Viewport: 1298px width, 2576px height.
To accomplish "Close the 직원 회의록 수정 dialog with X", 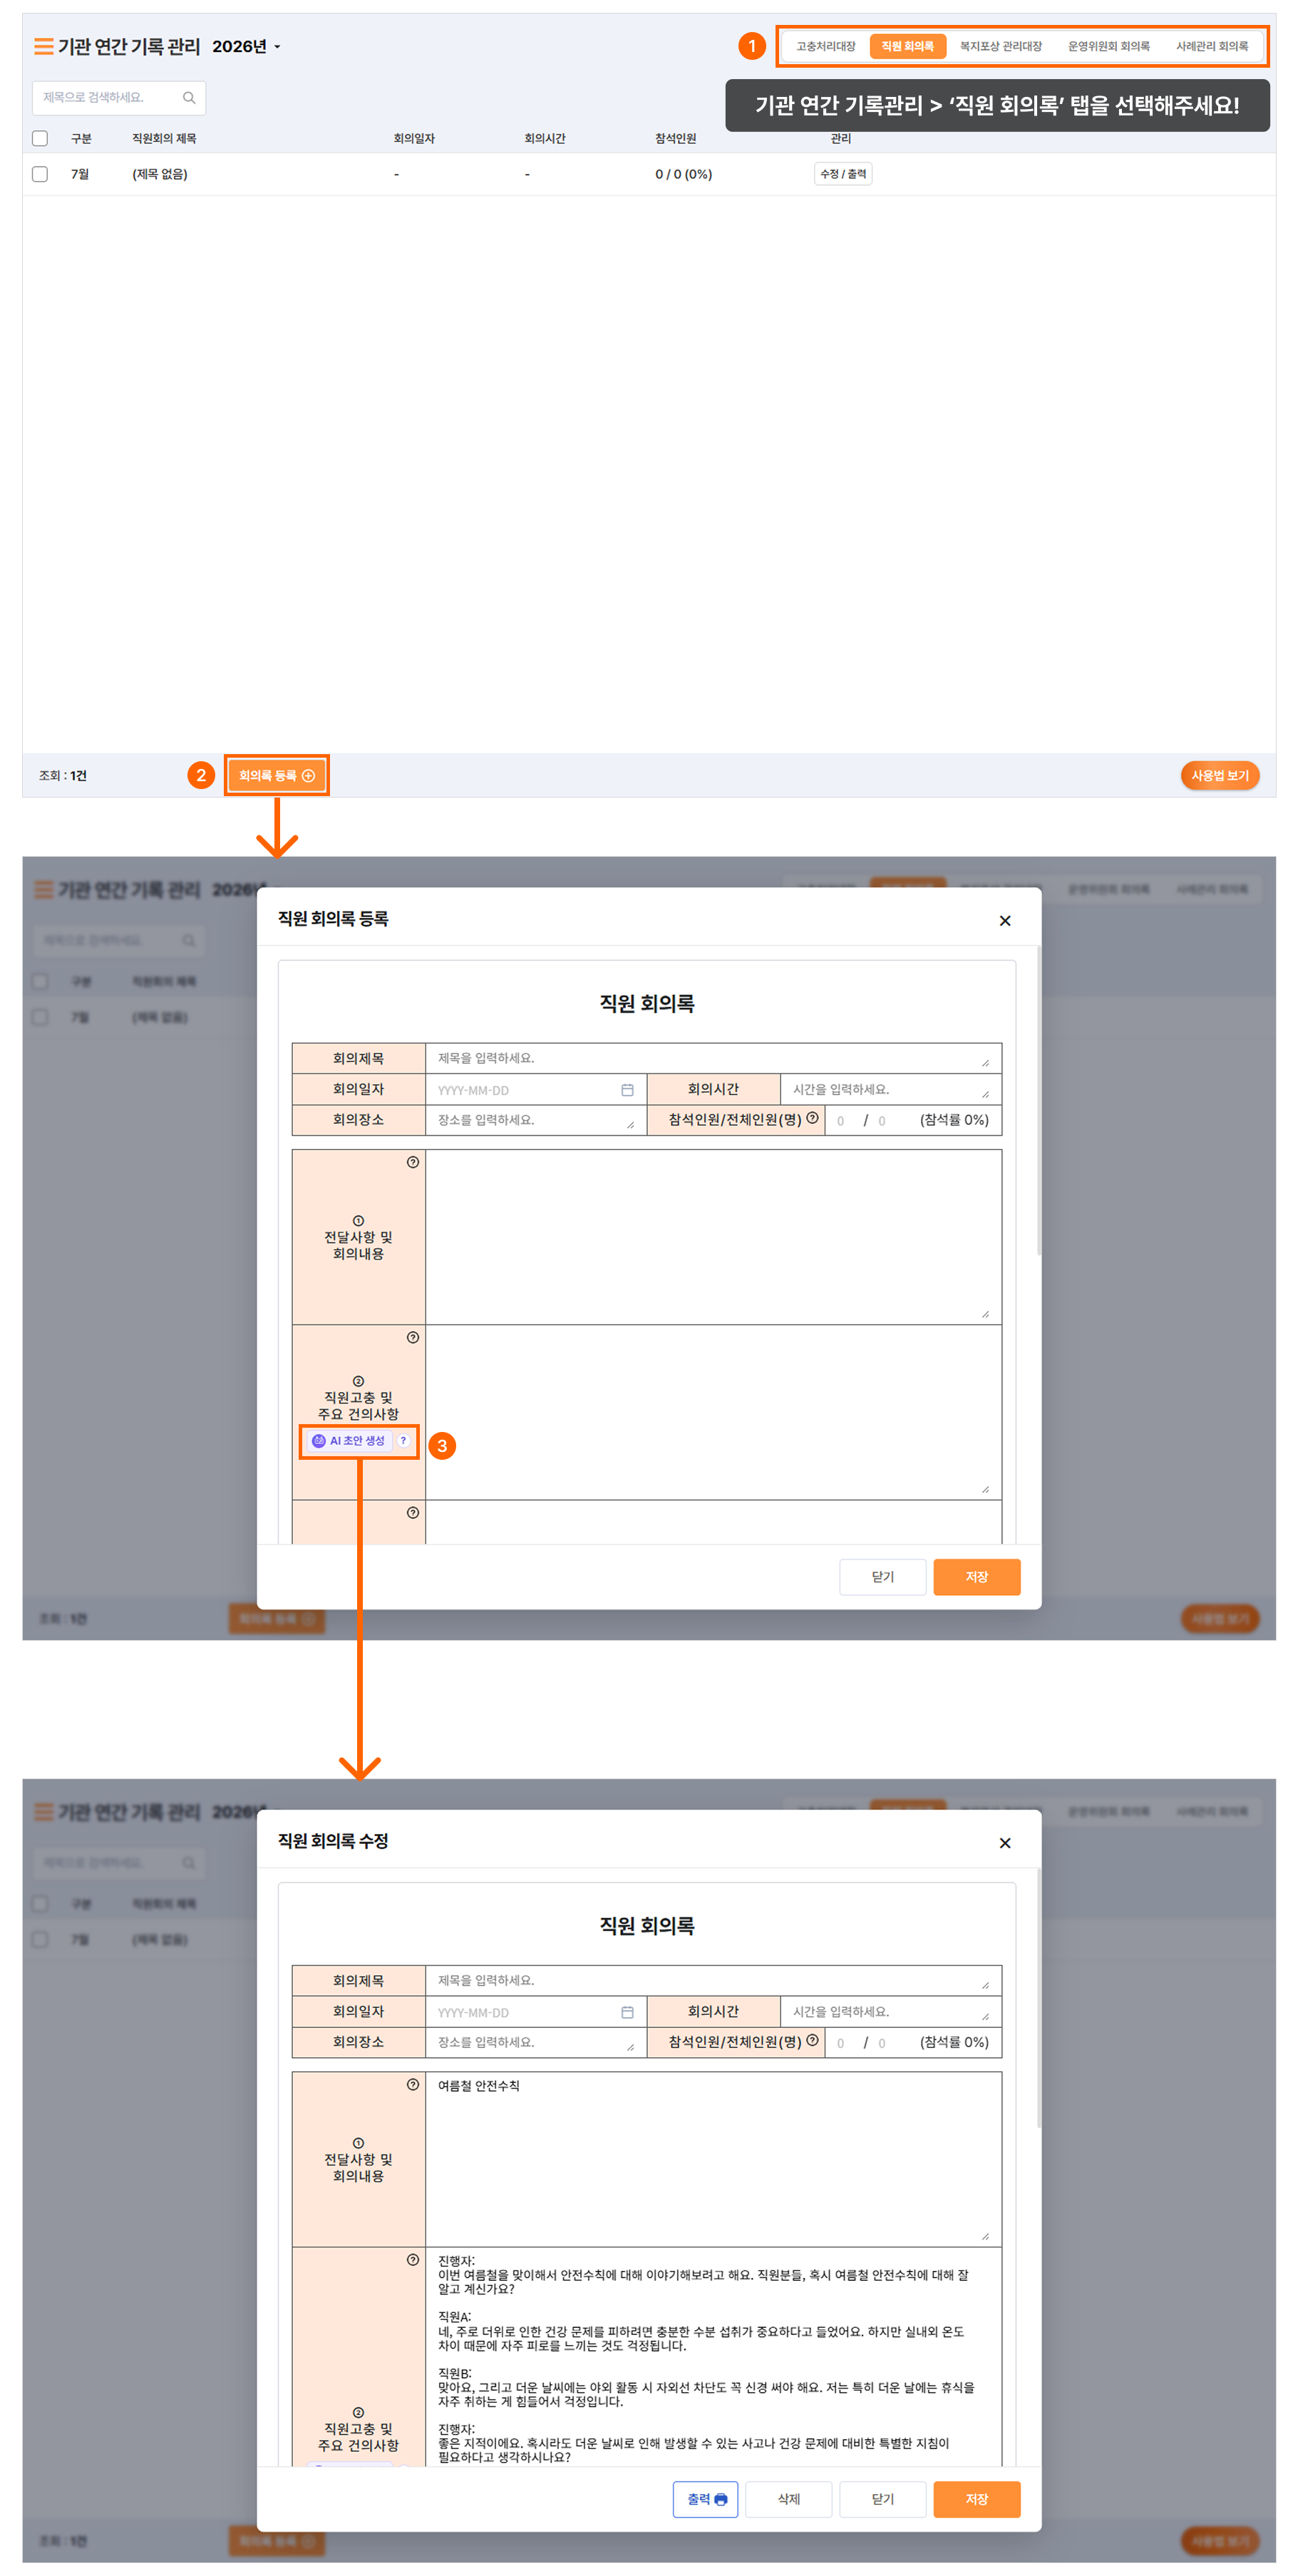I will [1005, 1843].
